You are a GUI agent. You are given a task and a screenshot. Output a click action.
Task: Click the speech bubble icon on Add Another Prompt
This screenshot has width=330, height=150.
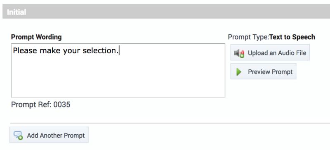pyautogui.click(x=18, y=136)
